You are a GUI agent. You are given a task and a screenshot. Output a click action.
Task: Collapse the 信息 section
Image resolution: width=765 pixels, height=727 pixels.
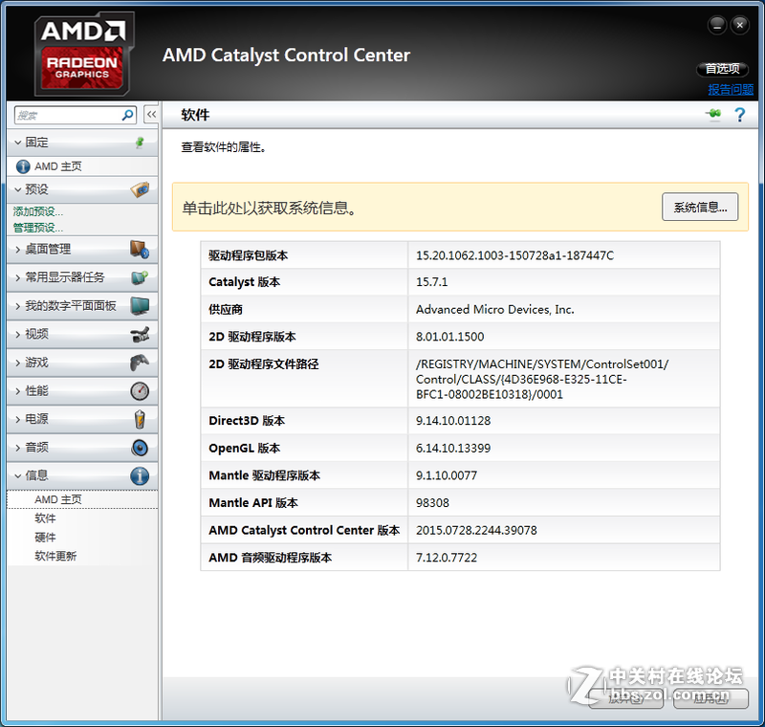18,475
